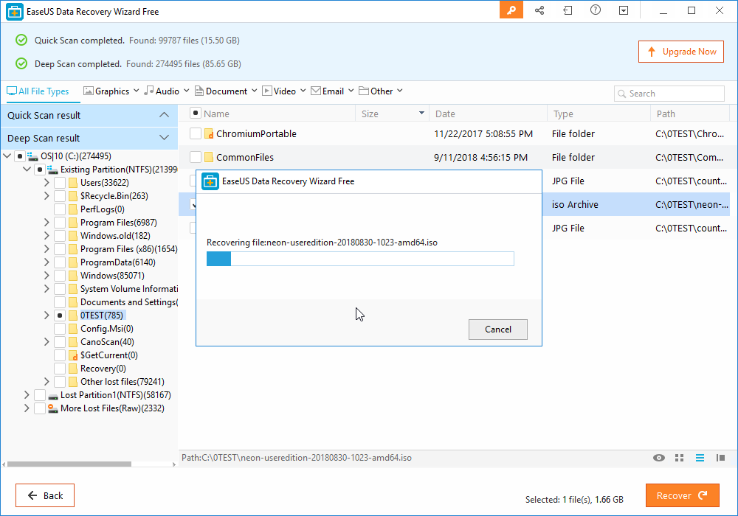The image size is (738, 516).
Task: Click the Recovery folder icon in tree
Action: tap(73, 369)
